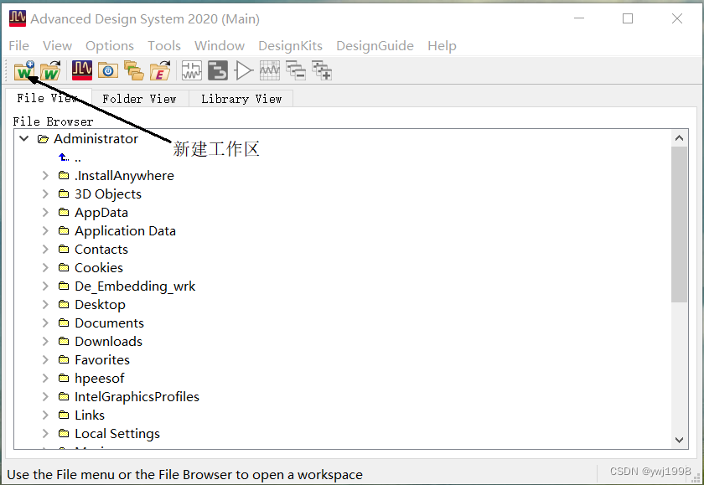
Task: Open the Window menu
Action: 220,46
